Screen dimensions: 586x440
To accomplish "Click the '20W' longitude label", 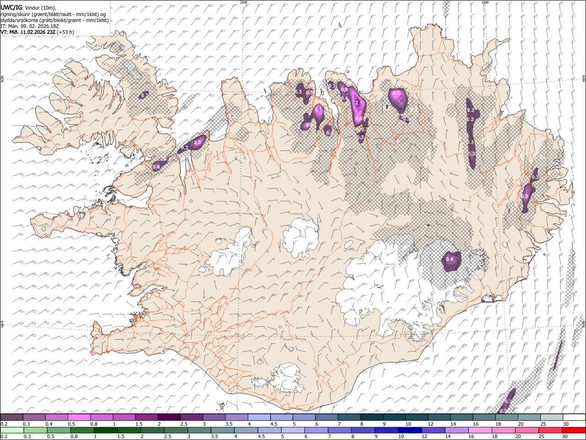I will (x=244, y=2).
